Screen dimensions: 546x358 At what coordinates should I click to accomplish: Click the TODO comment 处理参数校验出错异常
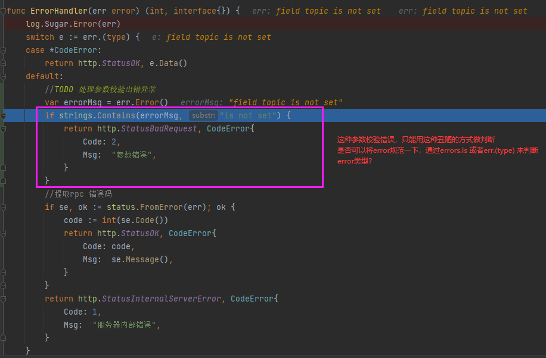click(x=100, y=90)
